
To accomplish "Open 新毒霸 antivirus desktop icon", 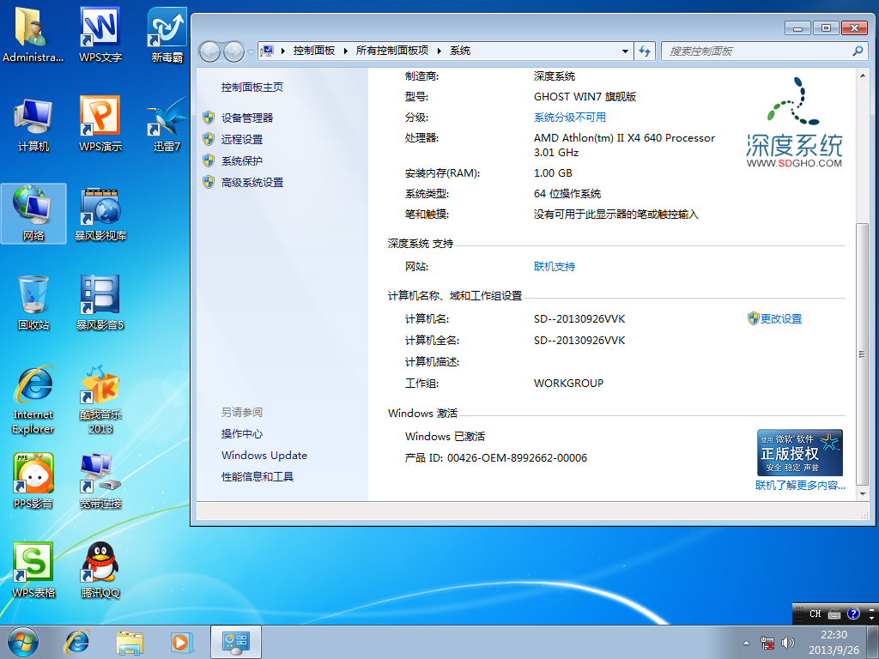I will coord(167,33).
